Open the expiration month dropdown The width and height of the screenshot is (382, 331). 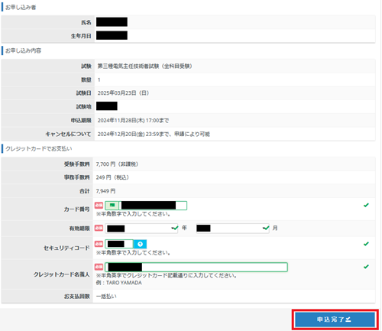pyautogui.click(x=232, y=229)
